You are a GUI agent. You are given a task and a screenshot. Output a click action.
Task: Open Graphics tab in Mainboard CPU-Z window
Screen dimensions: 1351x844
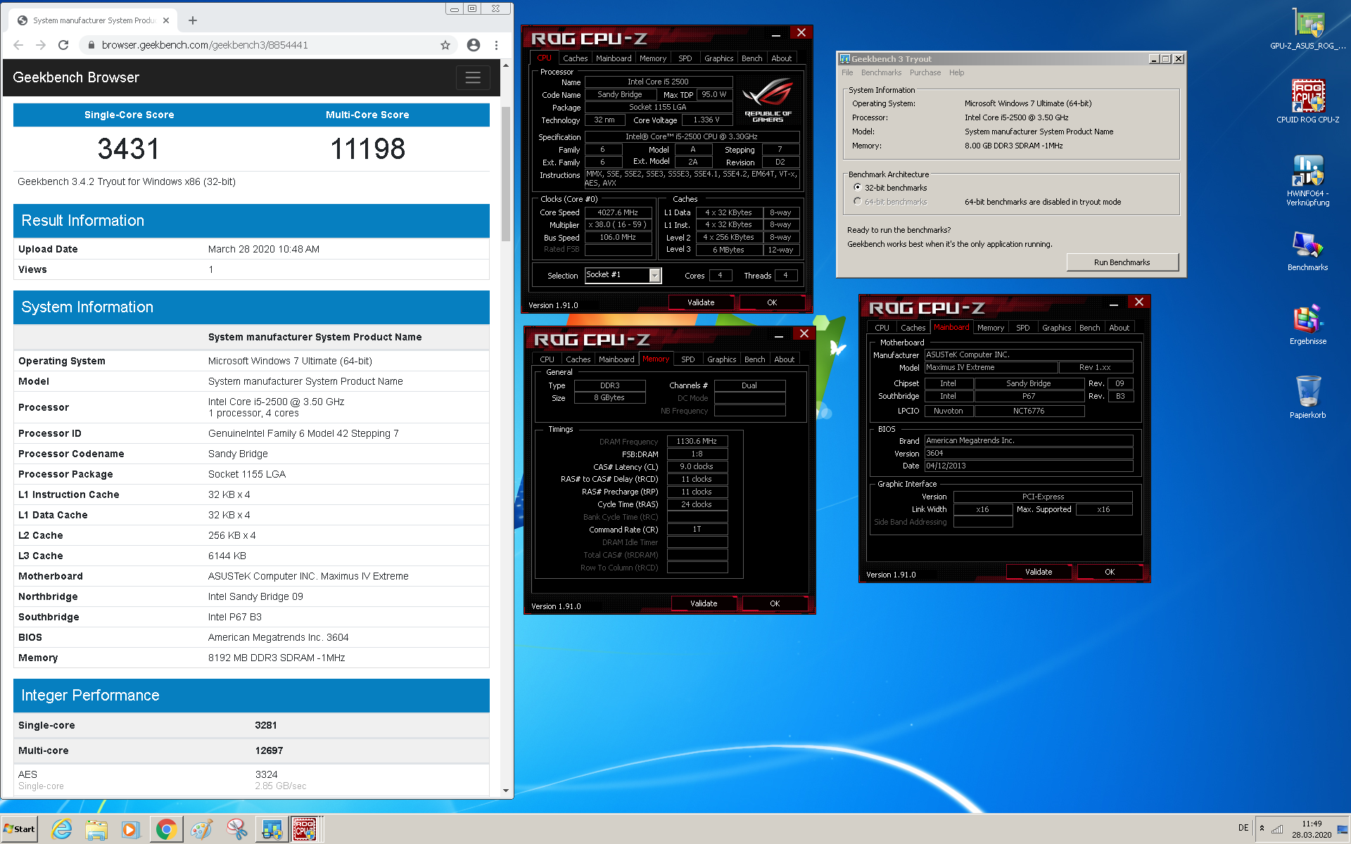(1057, 328)
